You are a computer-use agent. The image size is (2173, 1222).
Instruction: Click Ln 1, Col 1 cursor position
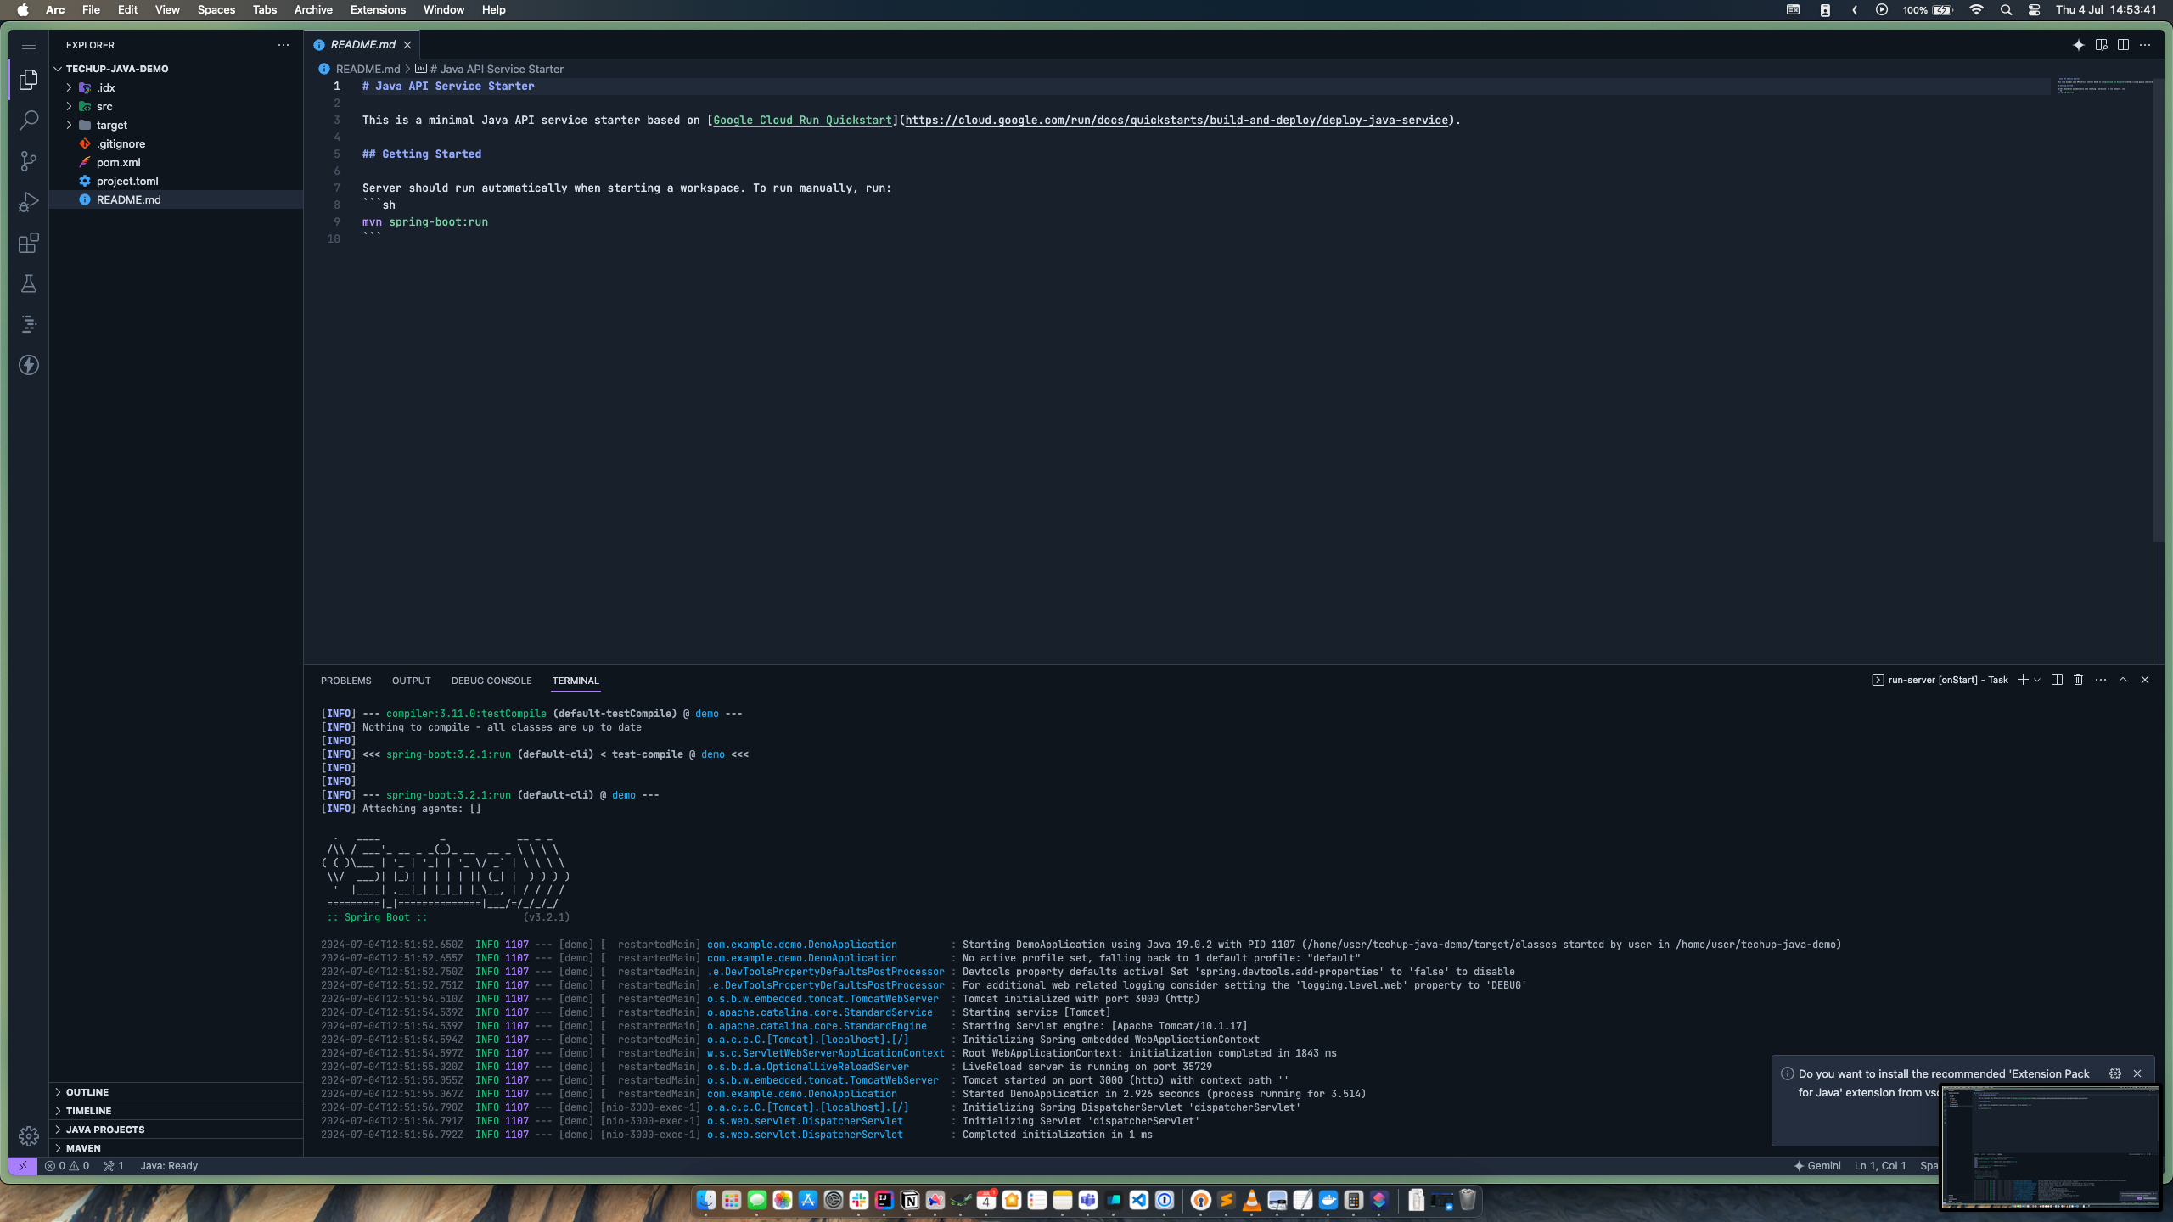[1880, 1166]
